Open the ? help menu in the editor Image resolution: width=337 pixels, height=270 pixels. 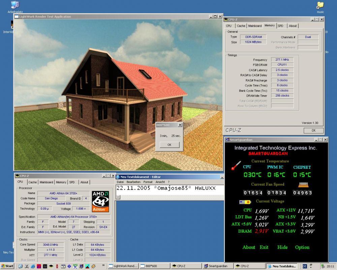coord(169,182)
